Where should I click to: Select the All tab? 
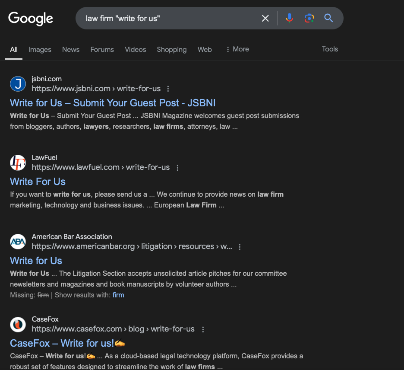point(14,50)
